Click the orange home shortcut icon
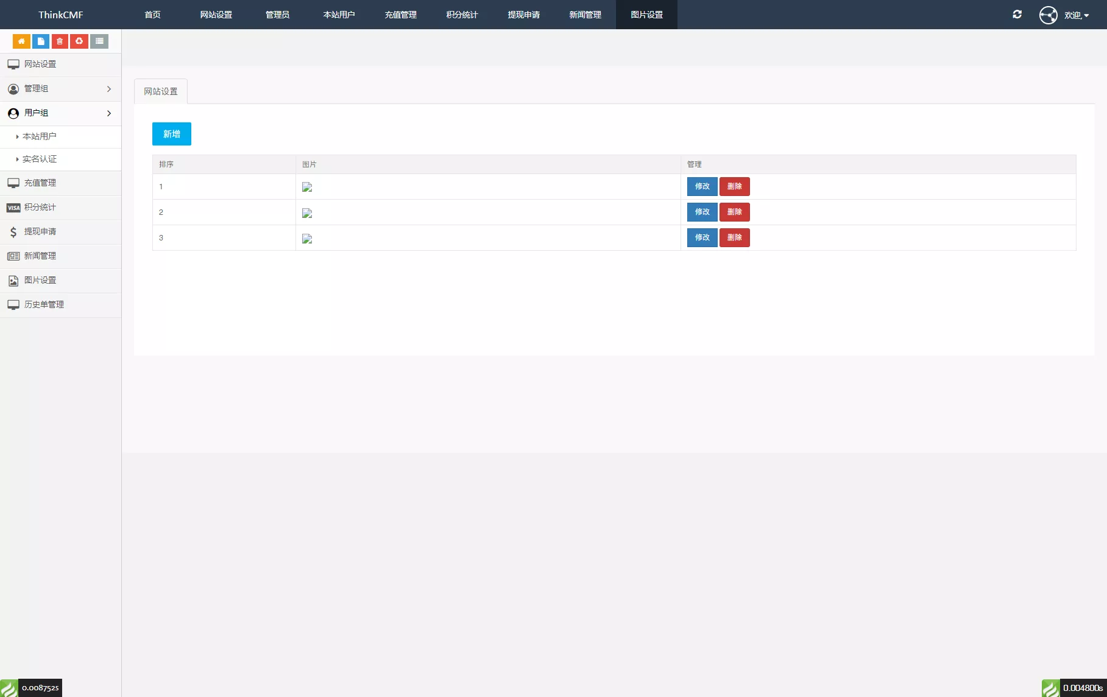This screenshot has height=697, width=1107. pos(21,41)
